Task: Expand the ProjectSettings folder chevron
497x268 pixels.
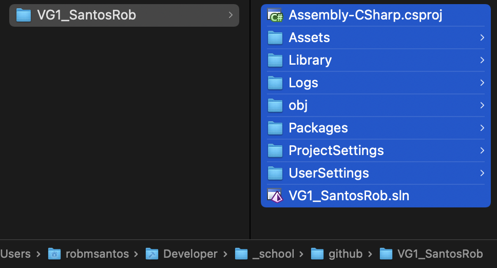Action: click(482, 150)
